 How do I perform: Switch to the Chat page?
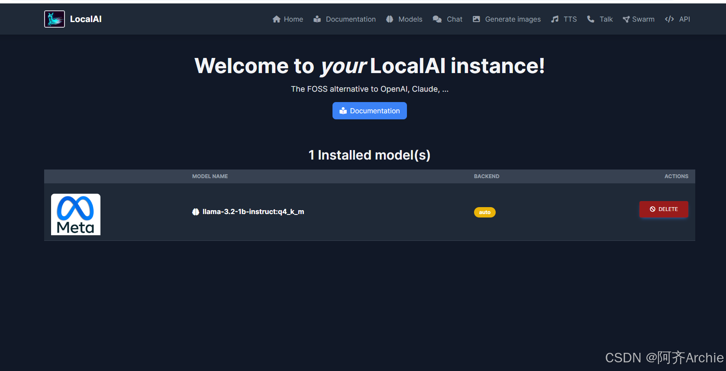point(448,19)
